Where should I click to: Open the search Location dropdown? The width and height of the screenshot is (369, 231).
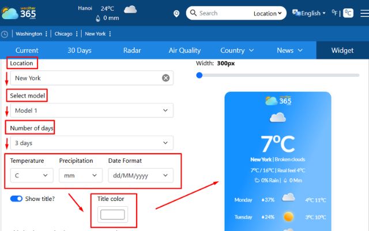click(x=268, y=13)
